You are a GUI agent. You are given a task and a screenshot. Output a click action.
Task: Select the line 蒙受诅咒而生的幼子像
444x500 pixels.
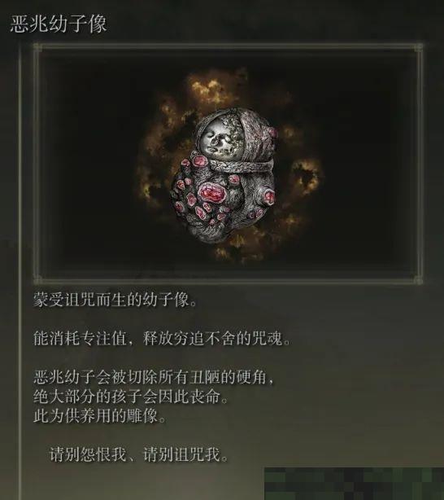tap(115, 300)
